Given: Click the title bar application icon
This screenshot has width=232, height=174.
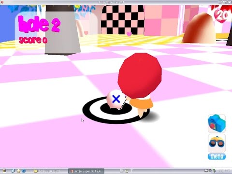Looking at the screenshot, I should click(2, 2).
